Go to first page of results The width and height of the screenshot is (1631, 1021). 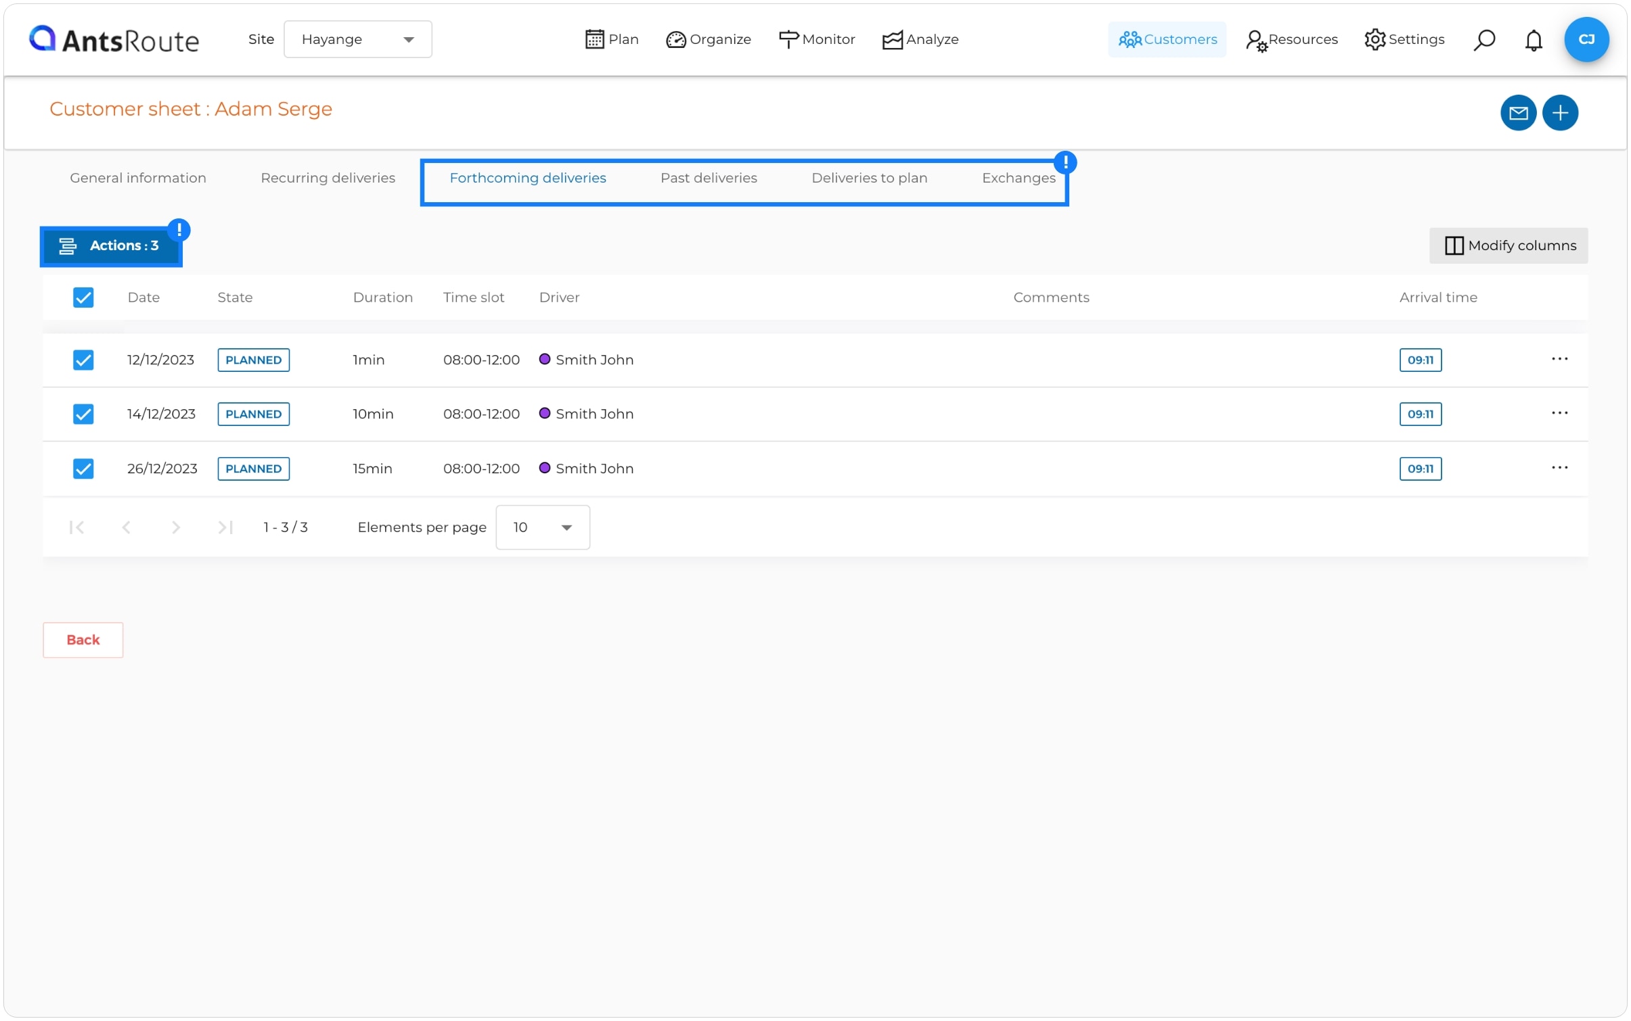[x=76, y=527]
